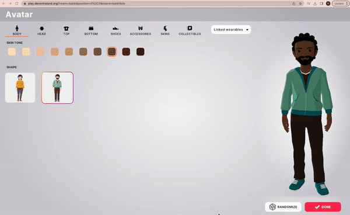Pick the darkest skin tone swatch
Viewport: 350px width, 215px height.
[x=140, y=51]
